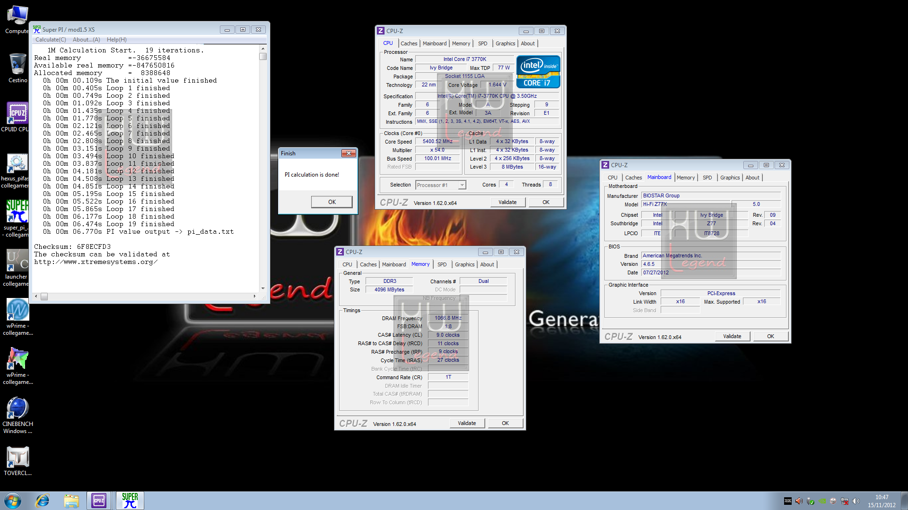Image resolution: width=908 pixels, height=510 pixels.
Task: Open the Cestino recycle bin icon
Action: 17,68
